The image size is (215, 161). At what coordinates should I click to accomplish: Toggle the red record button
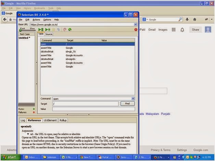coord(136,30)
